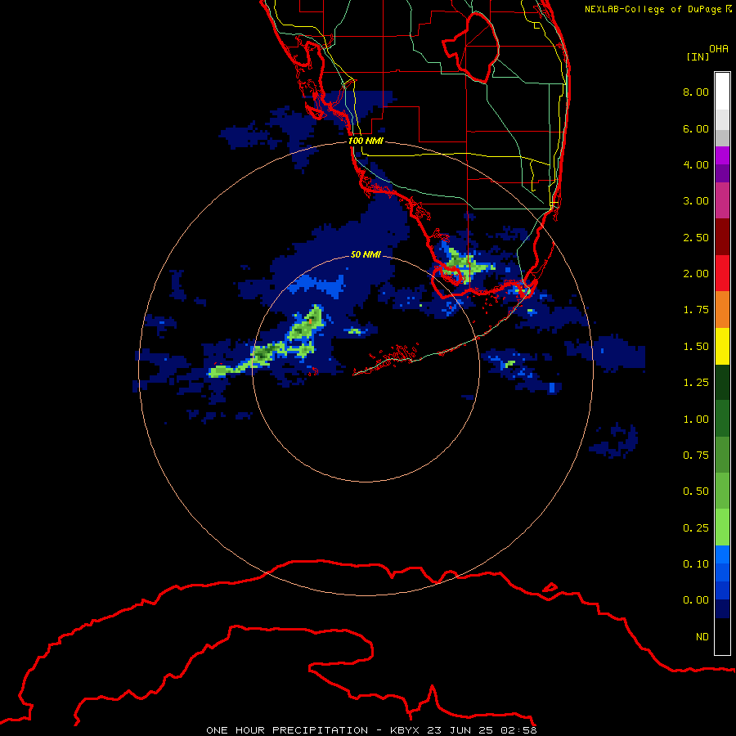736x736 pixels.
Task: Select the pink 3.00 legend swatch
Action: [722, 200]
